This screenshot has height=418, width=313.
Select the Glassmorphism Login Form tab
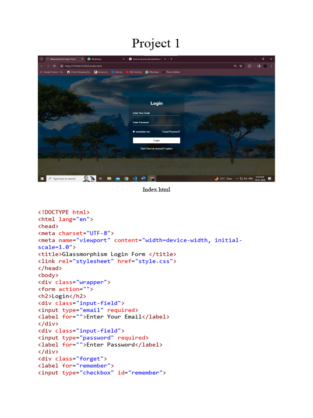pos(64,59)
